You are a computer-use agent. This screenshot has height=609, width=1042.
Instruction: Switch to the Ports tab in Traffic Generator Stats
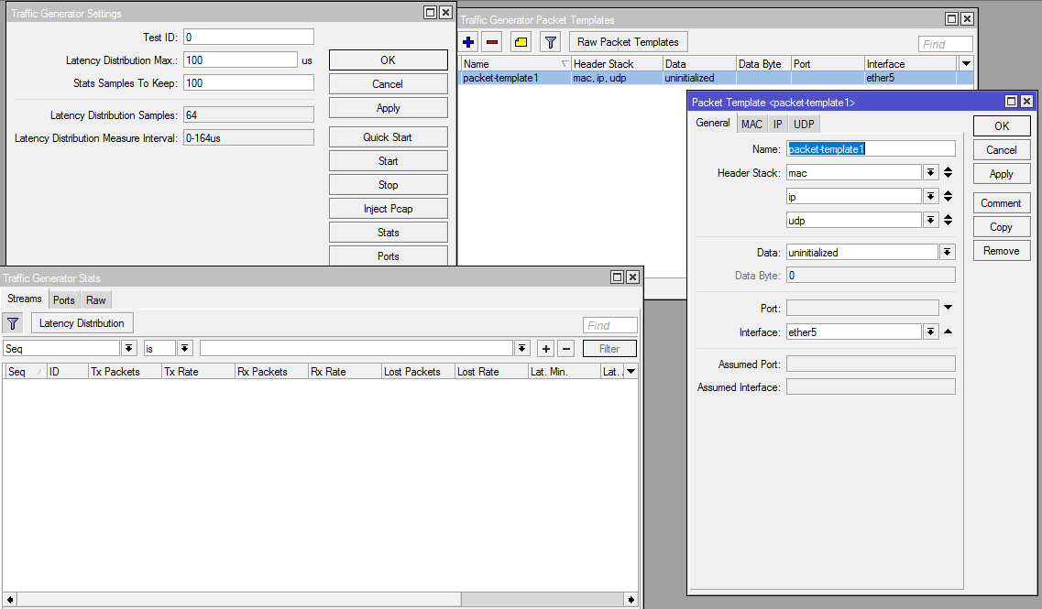tap(63, 299)
